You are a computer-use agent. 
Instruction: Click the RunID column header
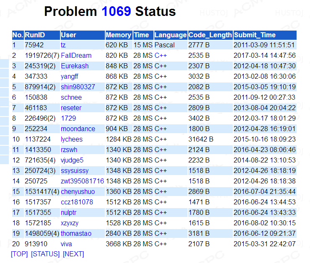pos(42,35)
